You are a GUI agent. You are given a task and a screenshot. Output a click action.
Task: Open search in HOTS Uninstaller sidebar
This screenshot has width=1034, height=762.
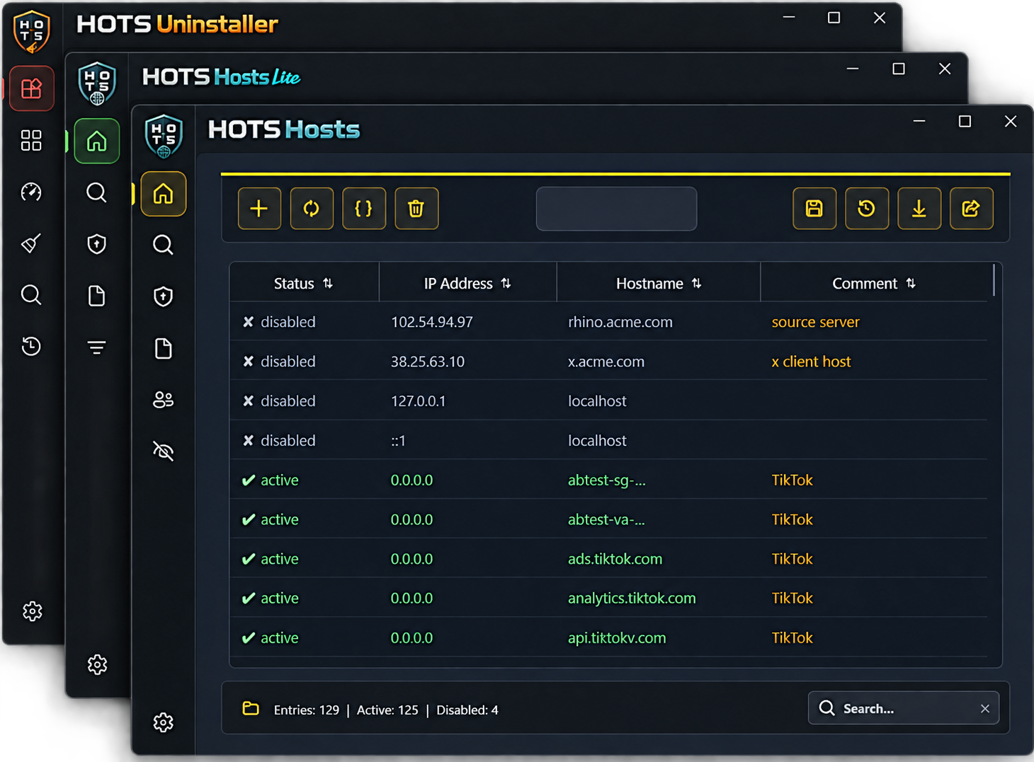click(31, 294)
